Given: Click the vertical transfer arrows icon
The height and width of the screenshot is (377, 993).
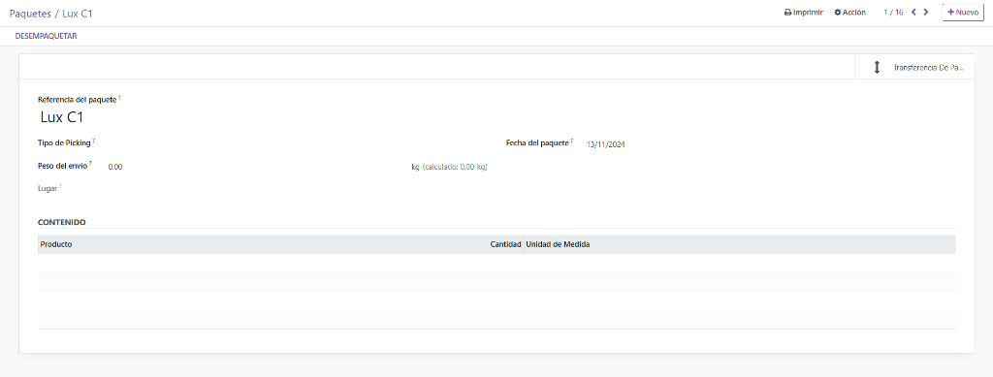Looking at the screenshot, I should point(877,67).
